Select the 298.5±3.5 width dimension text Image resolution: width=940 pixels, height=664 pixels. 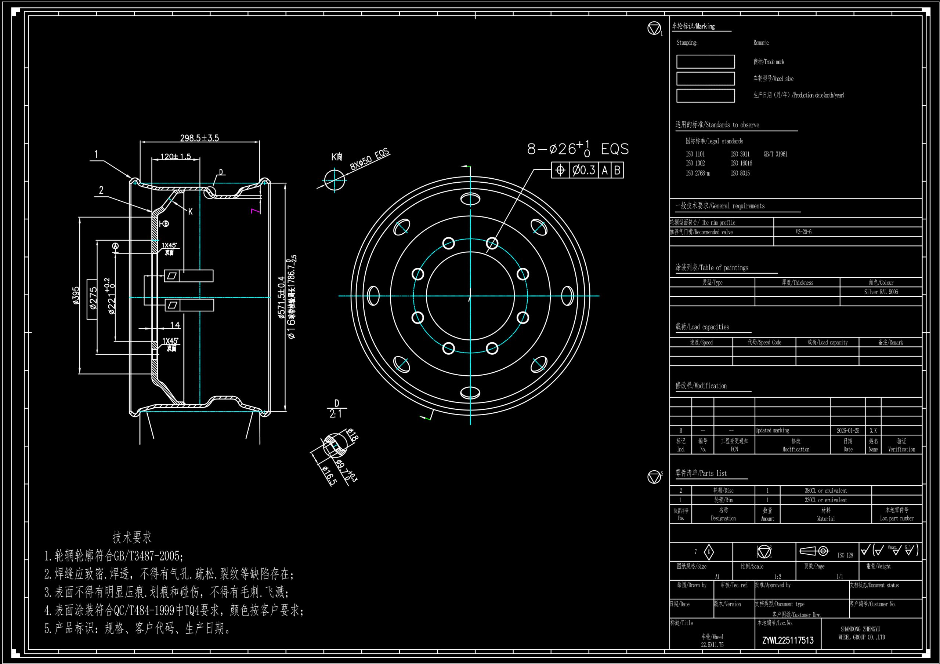pos(200,138)
